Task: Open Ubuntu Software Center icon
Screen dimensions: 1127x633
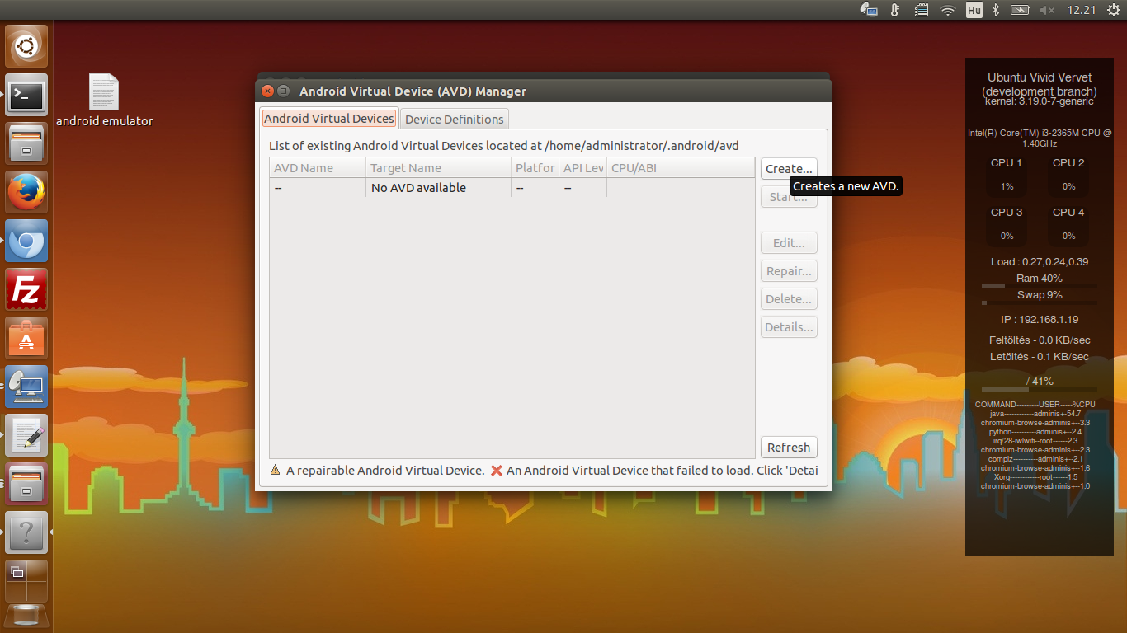Action: pos(27,338)
